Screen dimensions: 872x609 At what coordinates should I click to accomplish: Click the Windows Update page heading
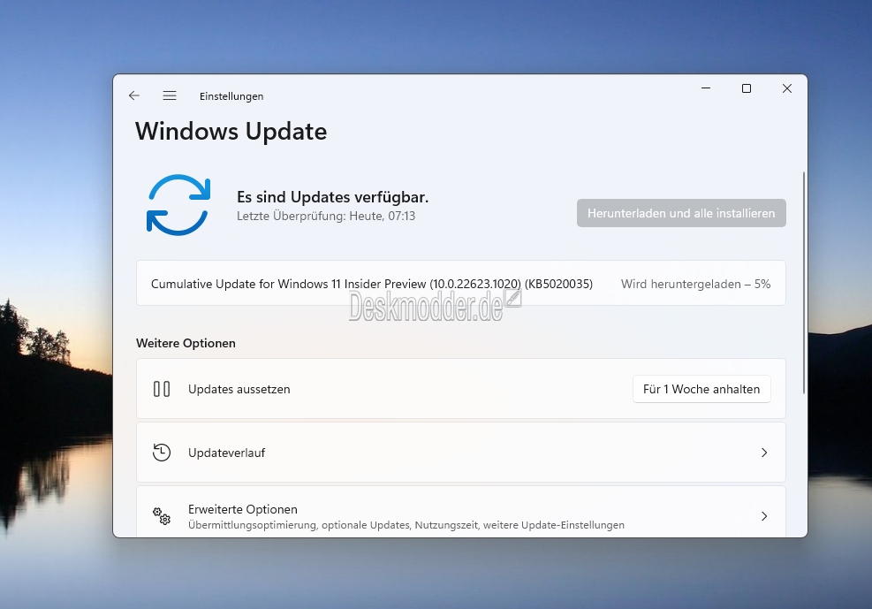coord(231,131)
